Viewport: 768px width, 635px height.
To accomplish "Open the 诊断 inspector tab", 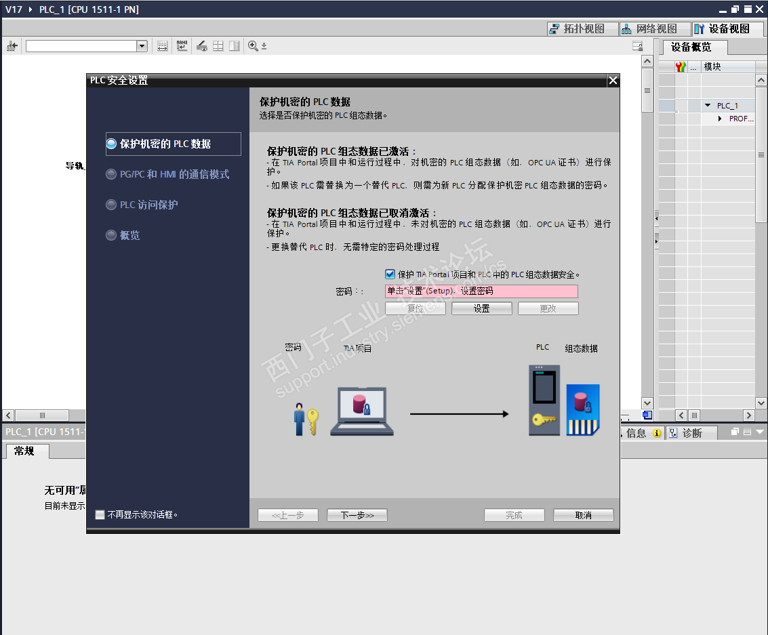I will pyautogui.click(x=691, y=433).
